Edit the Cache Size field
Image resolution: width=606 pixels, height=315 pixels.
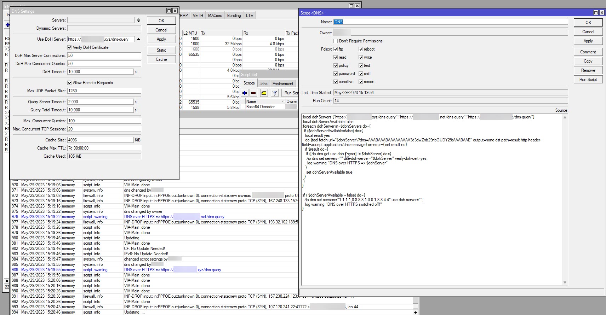(100, 140)
